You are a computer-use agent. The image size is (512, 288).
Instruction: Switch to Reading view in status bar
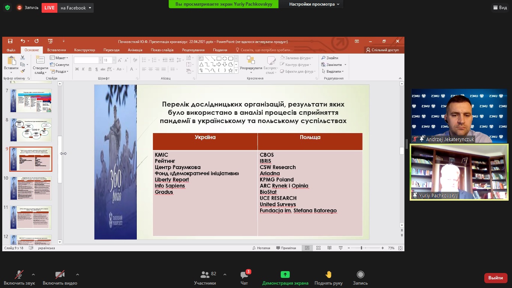coord(329,248)
